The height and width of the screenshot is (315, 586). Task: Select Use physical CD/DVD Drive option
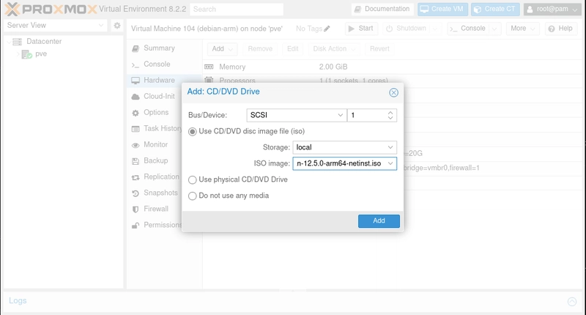(193, 179)
